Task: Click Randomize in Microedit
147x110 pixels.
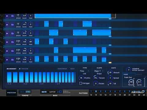Action: pyautogui.click(x=62, y=69)
